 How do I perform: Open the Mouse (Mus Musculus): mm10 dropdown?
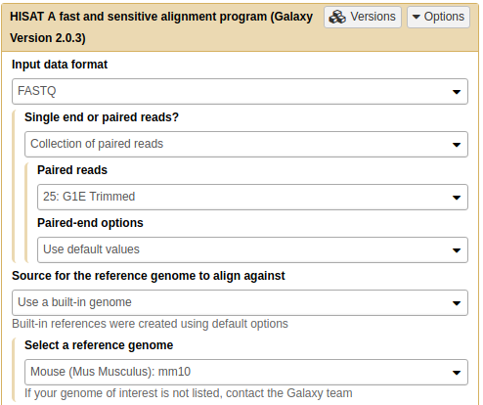click(246, 372)
